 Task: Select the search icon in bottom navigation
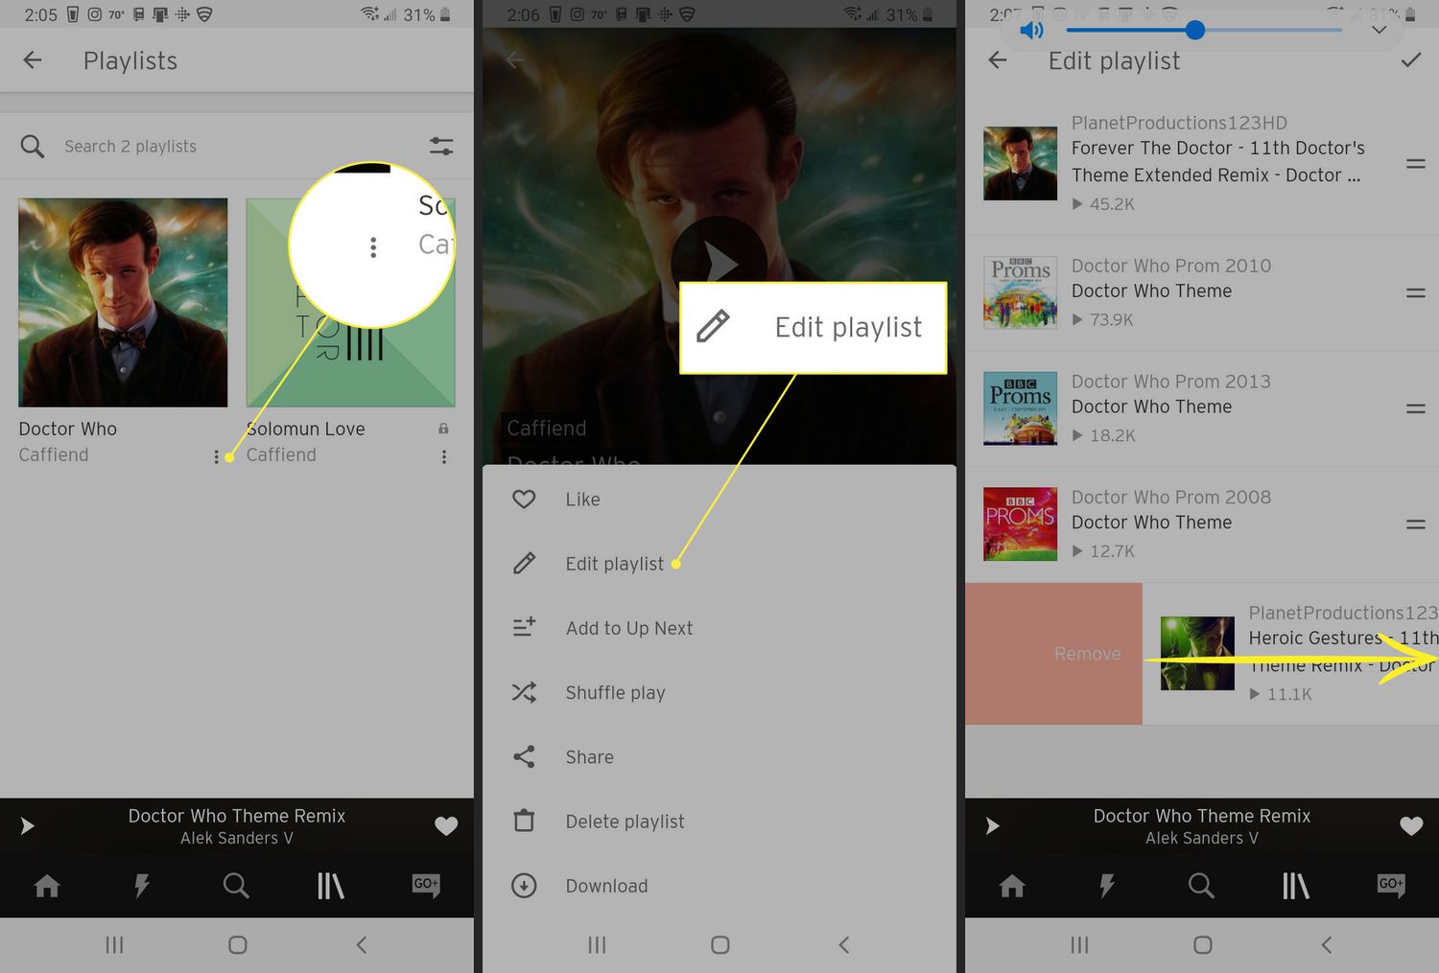(x=236, y=887)
